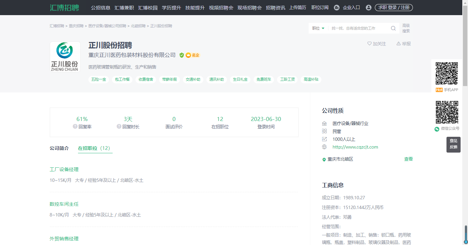Click the 高温补贴 benefit tag
Viewport: 468px width, 245px height.
click(311, 80)
